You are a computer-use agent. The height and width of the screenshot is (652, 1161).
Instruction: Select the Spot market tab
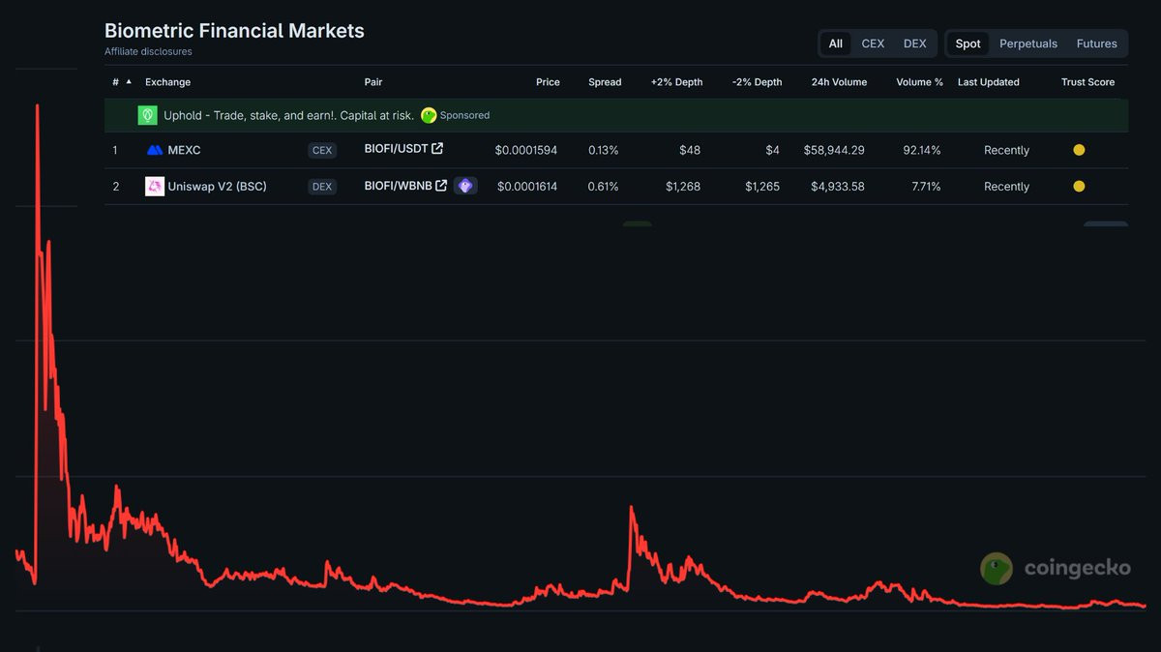tap(967, 44)
